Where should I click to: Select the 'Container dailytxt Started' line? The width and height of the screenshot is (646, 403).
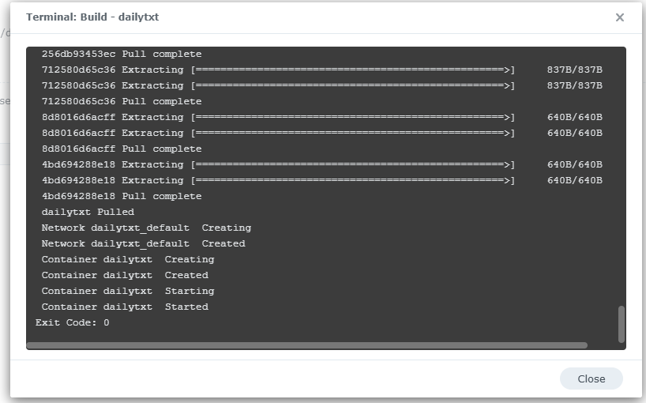click(x=125, y=307)
